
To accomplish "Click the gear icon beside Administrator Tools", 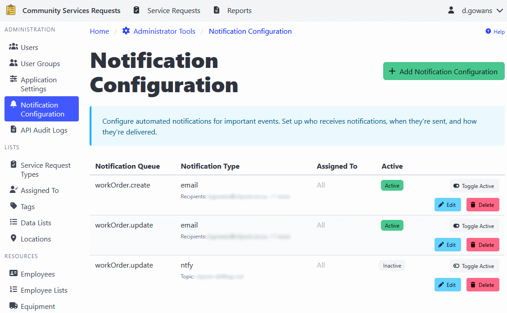I will [126, 31].
